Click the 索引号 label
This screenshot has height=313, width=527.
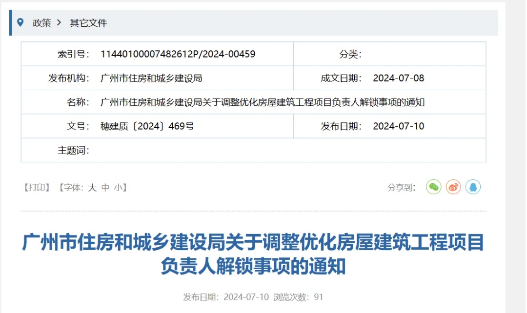click(73, 54)
